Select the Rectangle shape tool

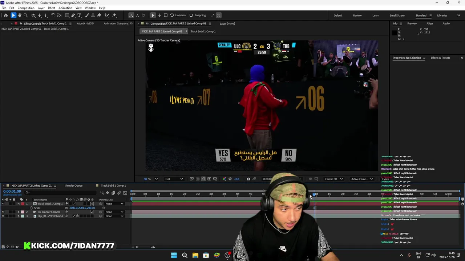[x=67, y=15]
